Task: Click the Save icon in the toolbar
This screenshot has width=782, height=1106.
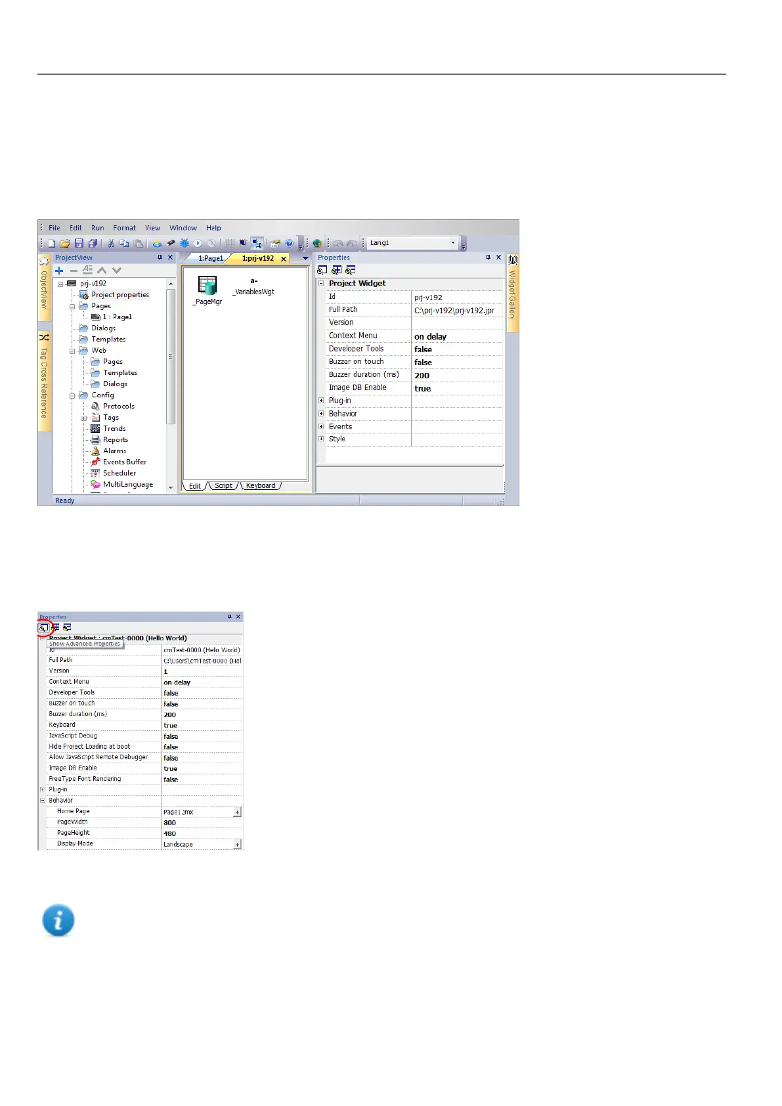Action: (79, 243)
